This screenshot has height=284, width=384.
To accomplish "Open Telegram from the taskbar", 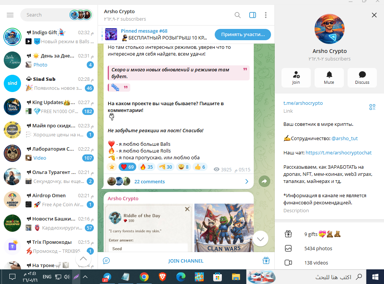I will tap(107, 277).
